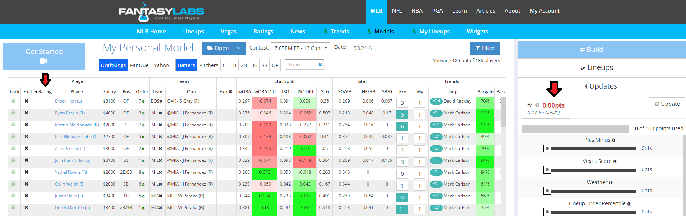This screenshot has width=686, height=216.
Task: Click the Date field showing 5/9/2016
Action: (x=366, y=48)
